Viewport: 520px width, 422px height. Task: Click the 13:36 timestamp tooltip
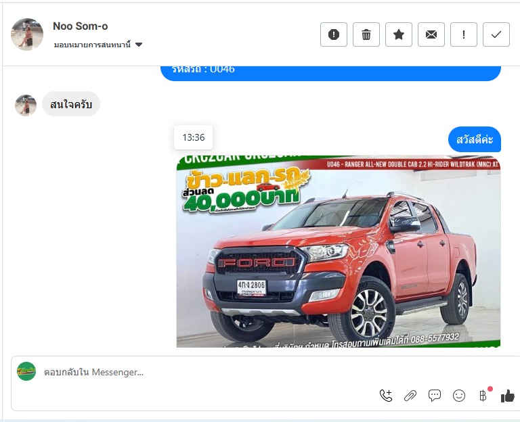coord(194,137)
